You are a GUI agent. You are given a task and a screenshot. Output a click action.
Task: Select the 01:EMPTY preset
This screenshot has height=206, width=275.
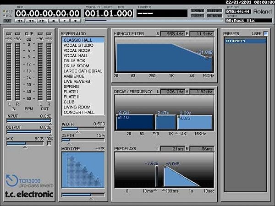coord(245,41)
